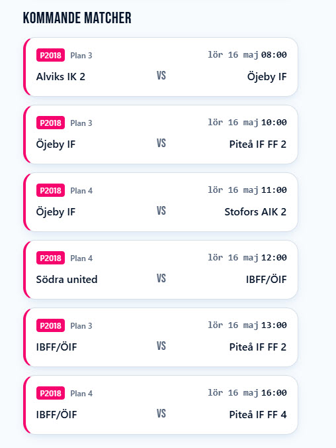Screen dimensions: 336x448
Task: Click the Plan 4 label on the 11:00 match
Action: click(x=81, y=191)
